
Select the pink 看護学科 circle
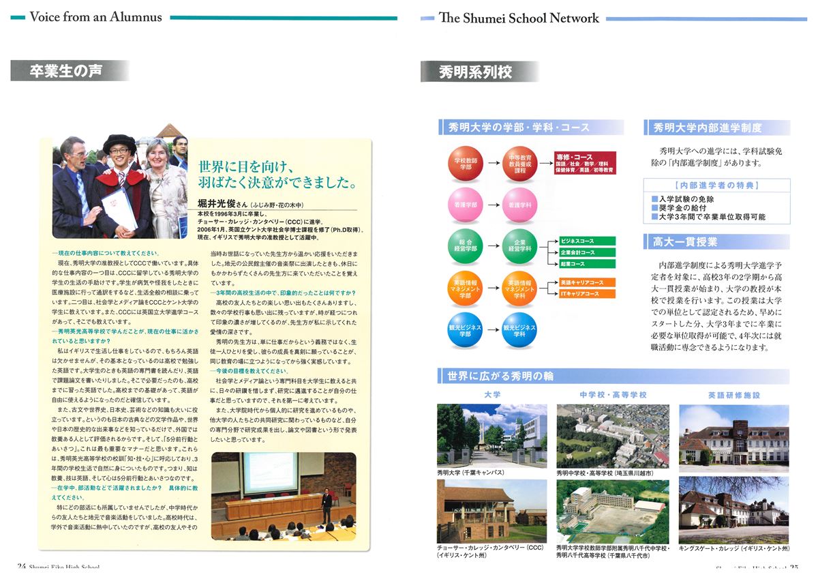click(x=520, y=204)
